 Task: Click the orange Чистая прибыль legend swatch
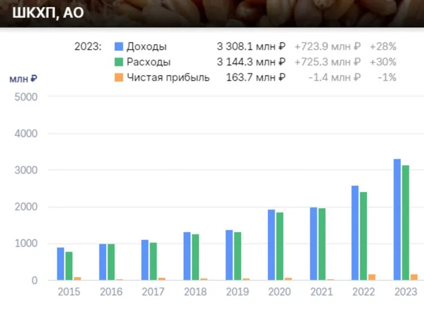118,78
